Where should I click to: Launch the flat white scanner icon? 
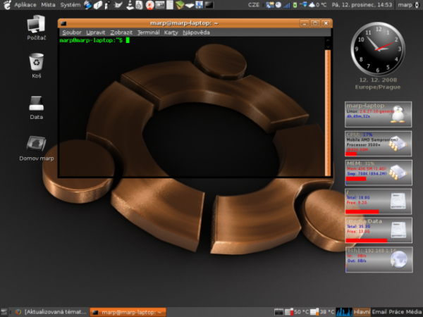click(190, 5)
